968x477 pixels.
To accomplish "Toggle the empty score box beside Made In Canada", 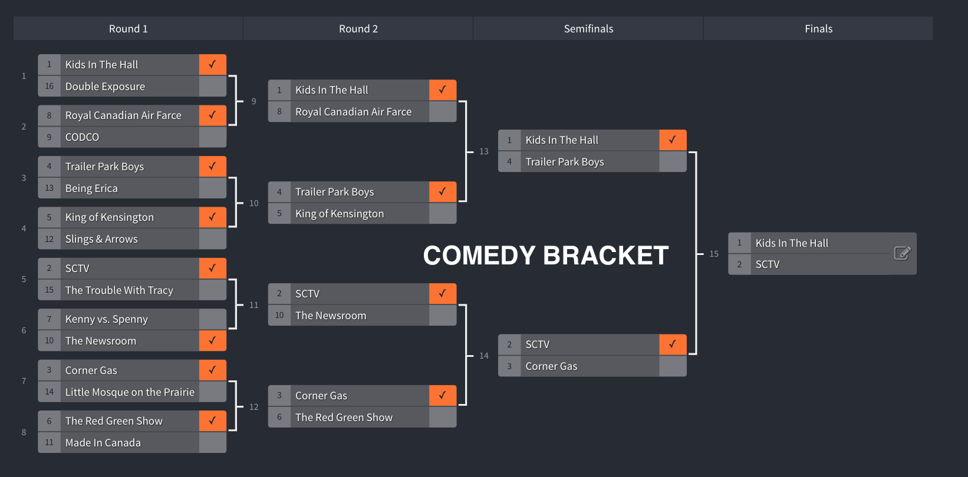I will click(212, 443).
